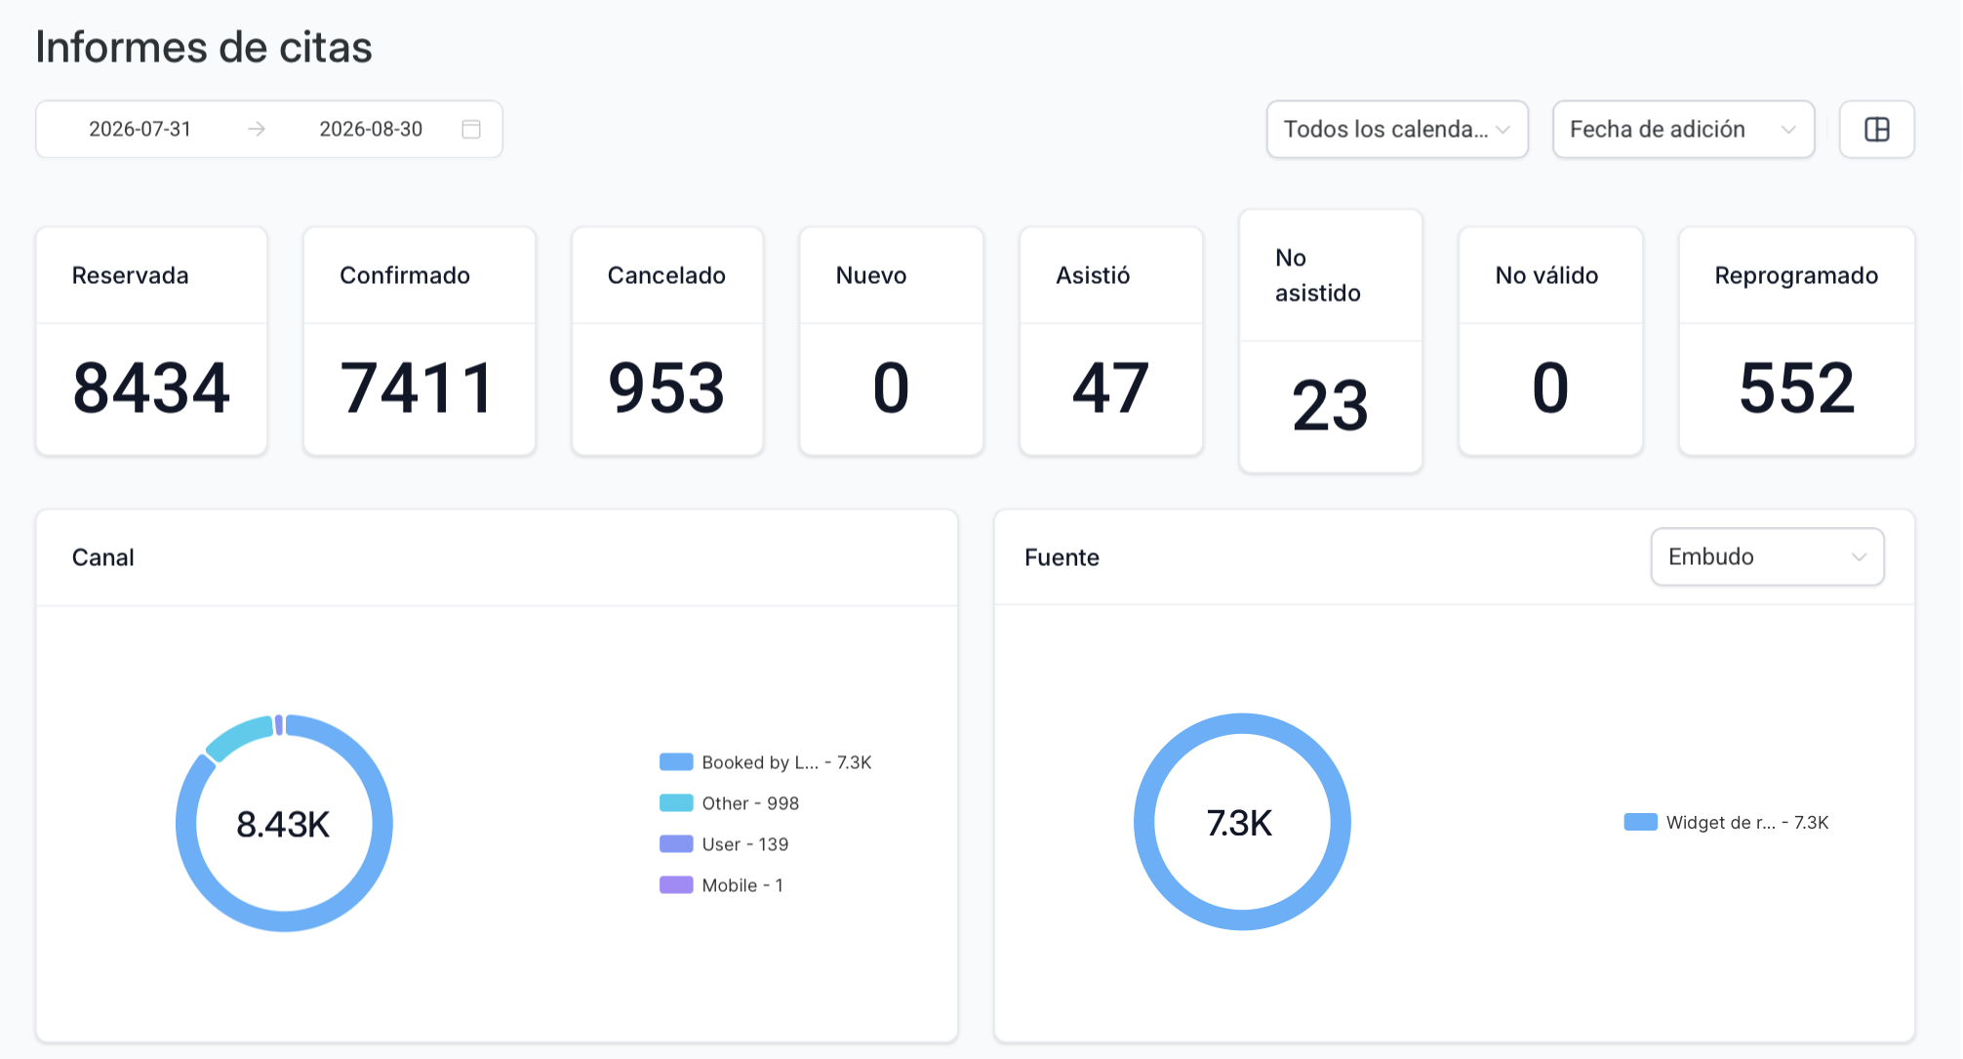Select the start date 2026-07-31 field
The height and width of the screenshot is (1059, 1963).
pyautogui.click(x=140, y=129)
